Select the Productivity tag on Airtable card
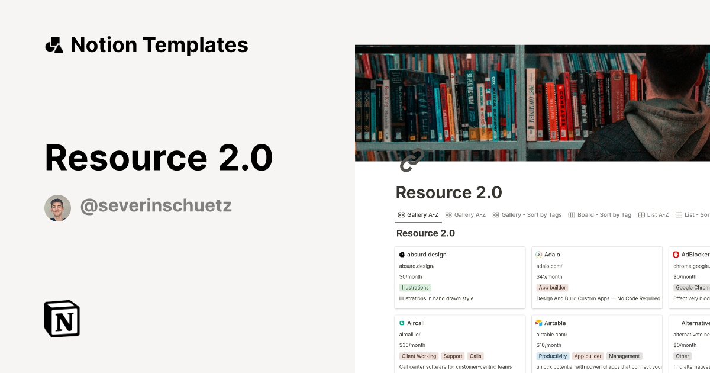The width and height of the screenshot is (710, 373). (553, 356)
